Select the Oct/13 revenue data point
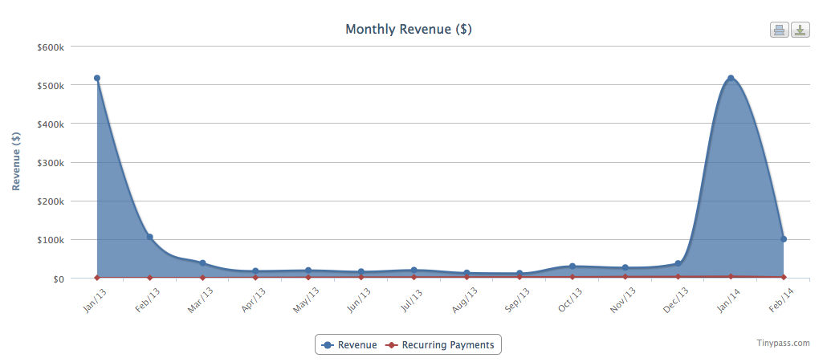Viewport: 827px width, 362px height. point(572,266)
